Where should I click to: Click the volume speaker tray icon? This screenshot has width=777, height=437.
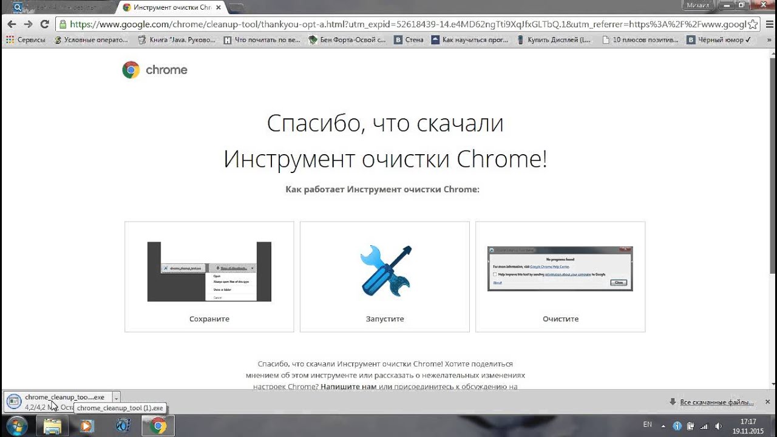click(x=719, y=425)
